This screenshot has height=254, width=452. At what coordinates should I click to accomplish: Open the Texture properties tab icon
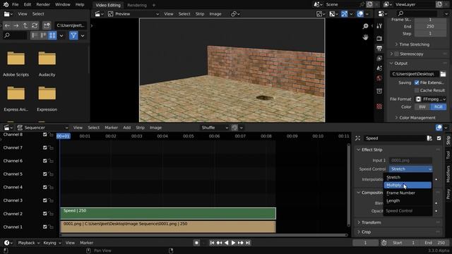coord(379,107)
